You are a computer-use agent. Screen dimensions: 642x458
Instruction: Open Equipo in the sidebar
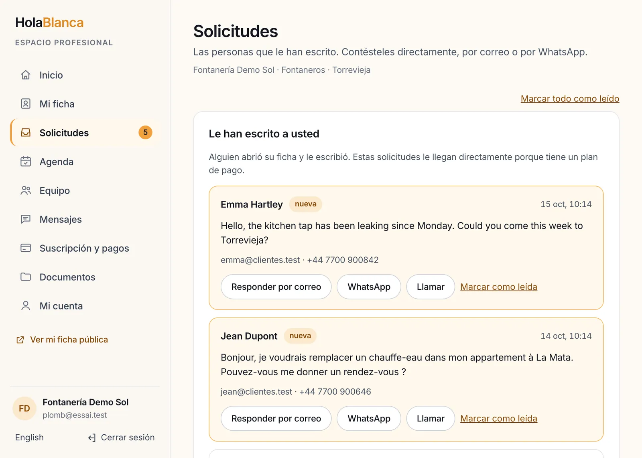click(85, 191)
